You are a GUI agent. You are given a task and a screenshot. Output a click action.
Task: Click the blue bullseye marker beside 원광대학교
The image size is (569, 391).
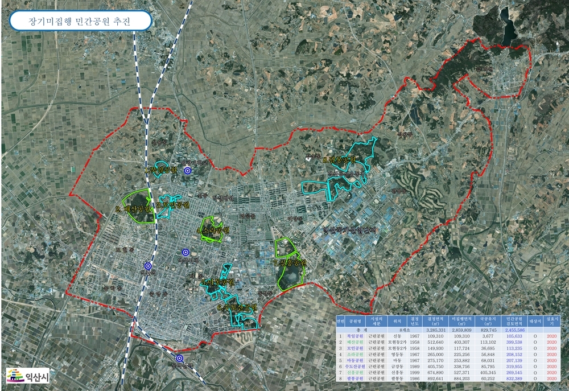coord(187,171)
